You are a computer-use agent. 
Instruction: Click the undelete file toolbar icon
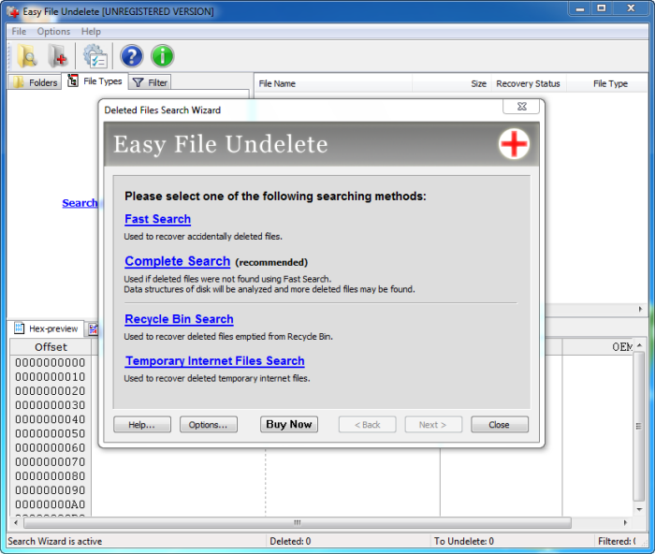58,56
